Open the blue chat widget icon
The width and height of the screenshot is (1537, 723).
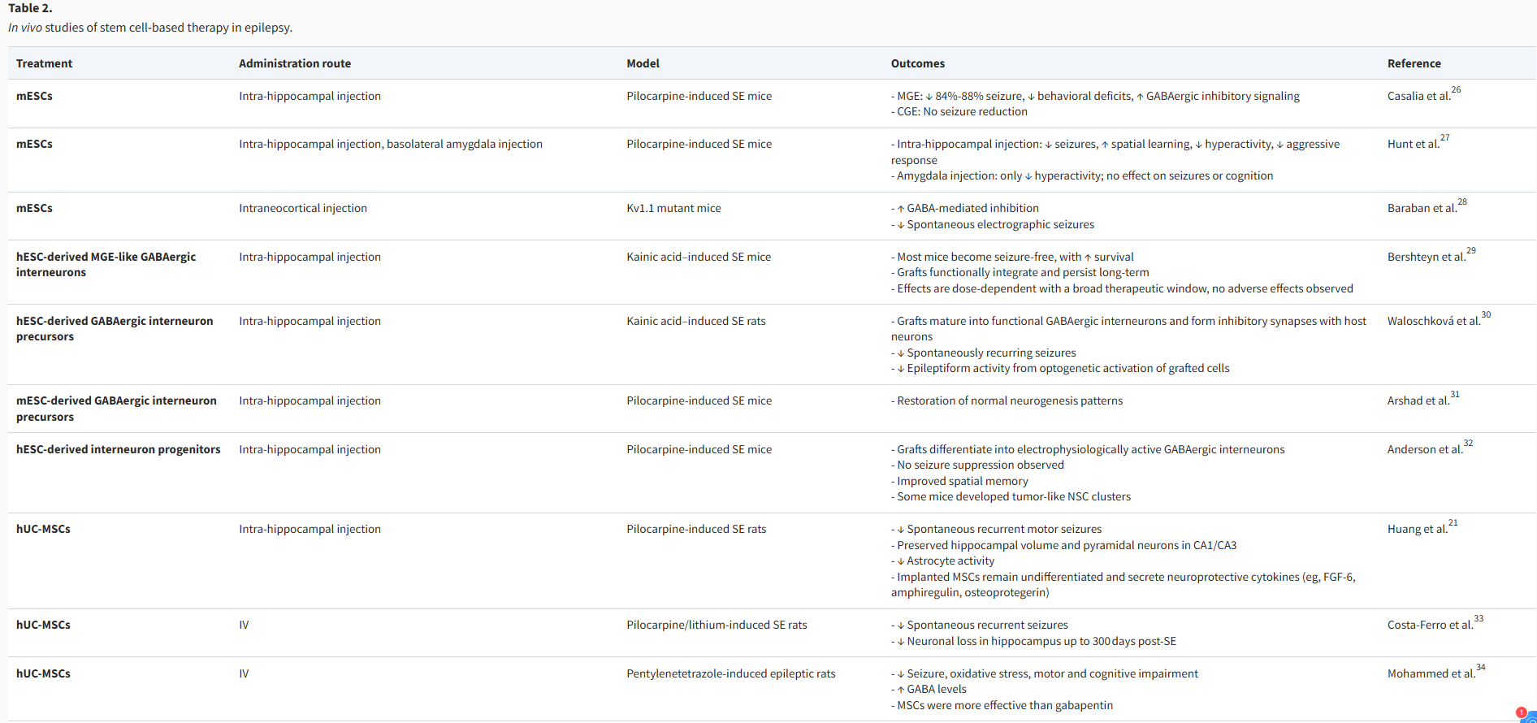1531,719
